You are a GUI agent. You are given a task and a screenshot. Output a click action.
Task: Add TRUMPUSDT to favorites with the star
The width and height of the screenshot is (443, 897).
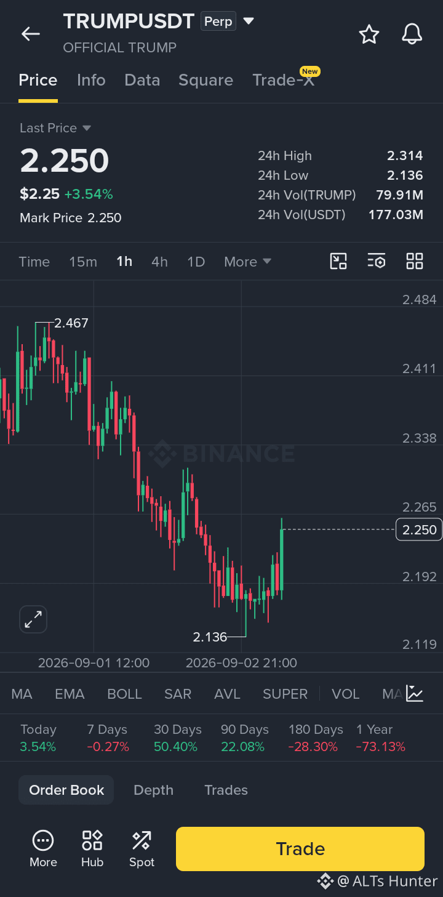click(369, 34)
